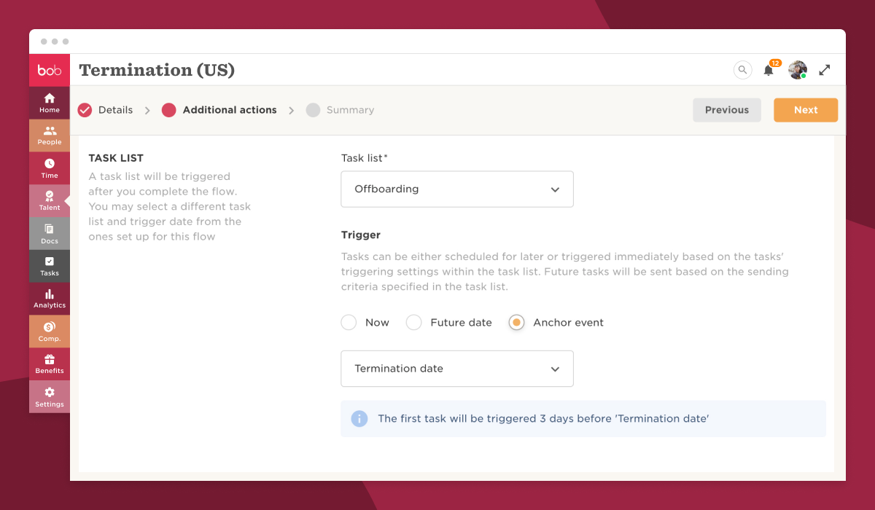Open the Termination date dropdown
Image resolution: width=875 pixels, height=510 pixels.
(x=457, y=369)
